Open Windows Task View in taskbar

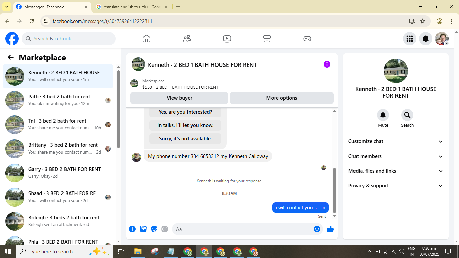pyautogui.click(x=121, y=251)
